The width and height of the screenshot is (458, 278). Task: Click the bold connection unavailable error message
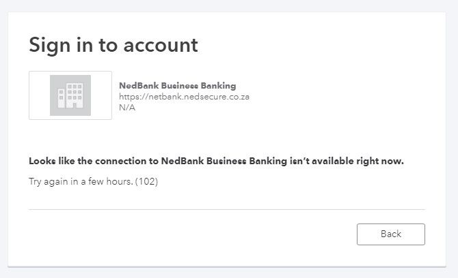[216, 161]
